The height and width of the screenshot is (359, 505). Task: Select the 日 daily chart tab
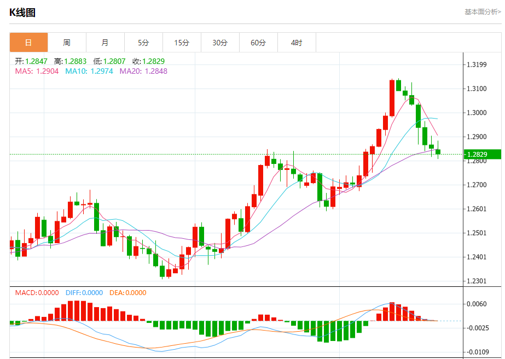pyautogui.click(x=28, y=43)
